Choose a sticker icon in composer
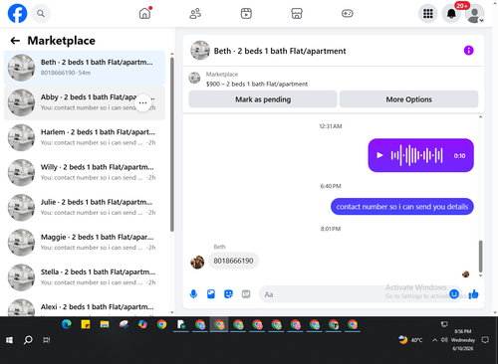The height and width of the screenshot is (364, 498). [x=228, y=294]
